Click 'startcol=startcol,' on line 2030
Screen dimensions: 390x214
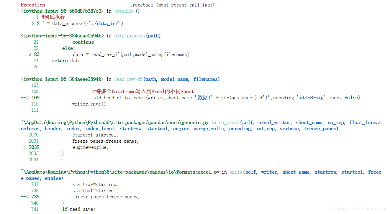95,135
